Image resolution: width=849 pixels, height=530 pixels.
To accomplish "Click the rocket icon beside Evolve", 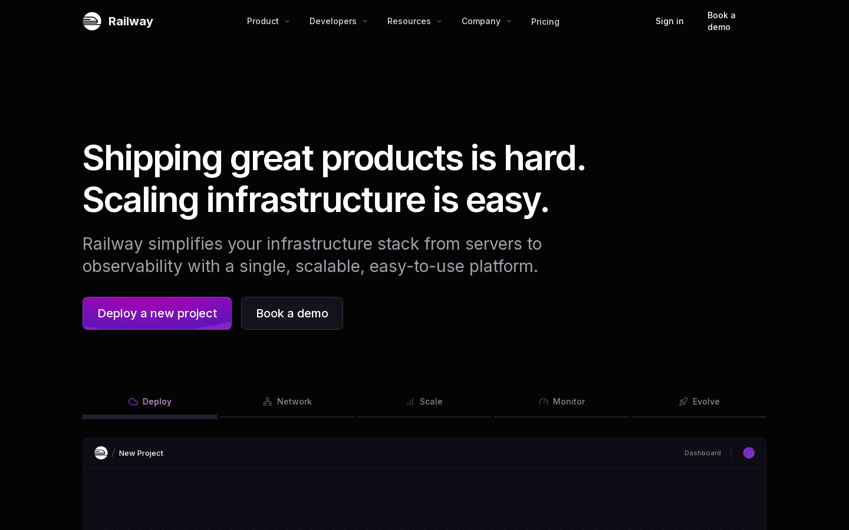I will click(x=683, y=402).
